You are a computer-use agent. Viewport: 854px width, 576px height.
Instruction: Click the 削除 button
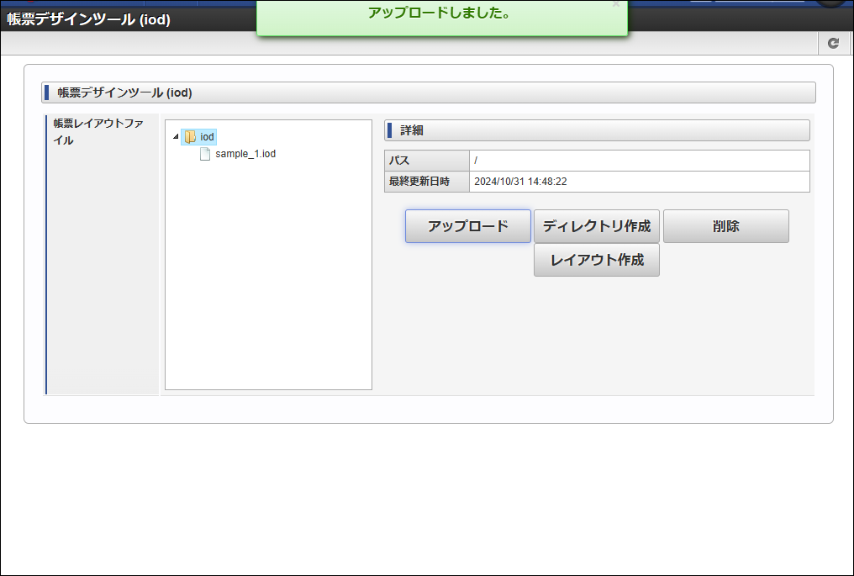tap(726, 226)
